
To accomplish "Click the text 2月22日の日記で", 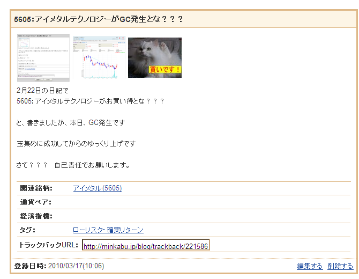I will pyautogui.click(x=42, y=91).
